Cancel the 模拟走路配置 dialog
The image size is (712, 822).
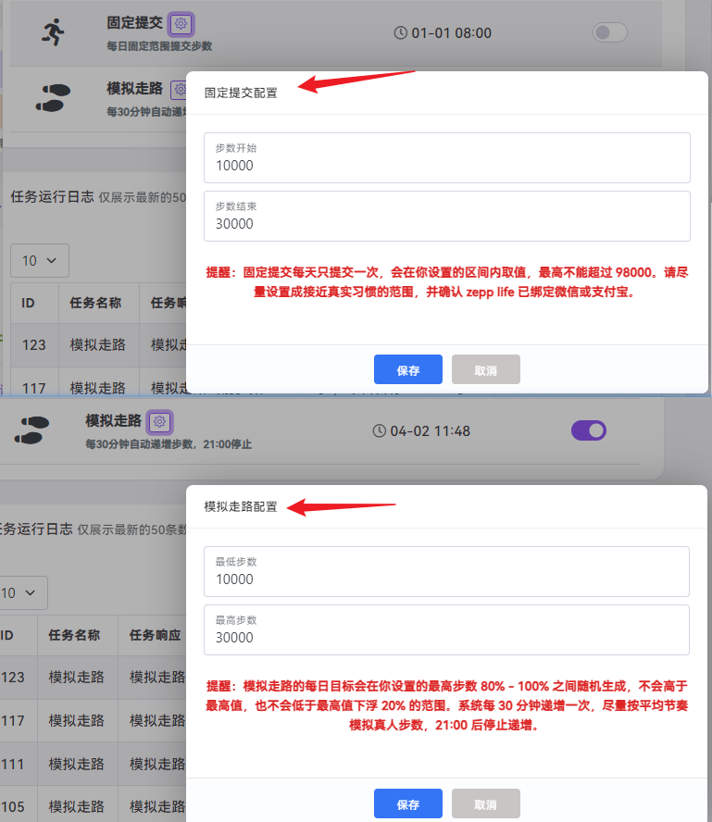[x=486, y=803]
